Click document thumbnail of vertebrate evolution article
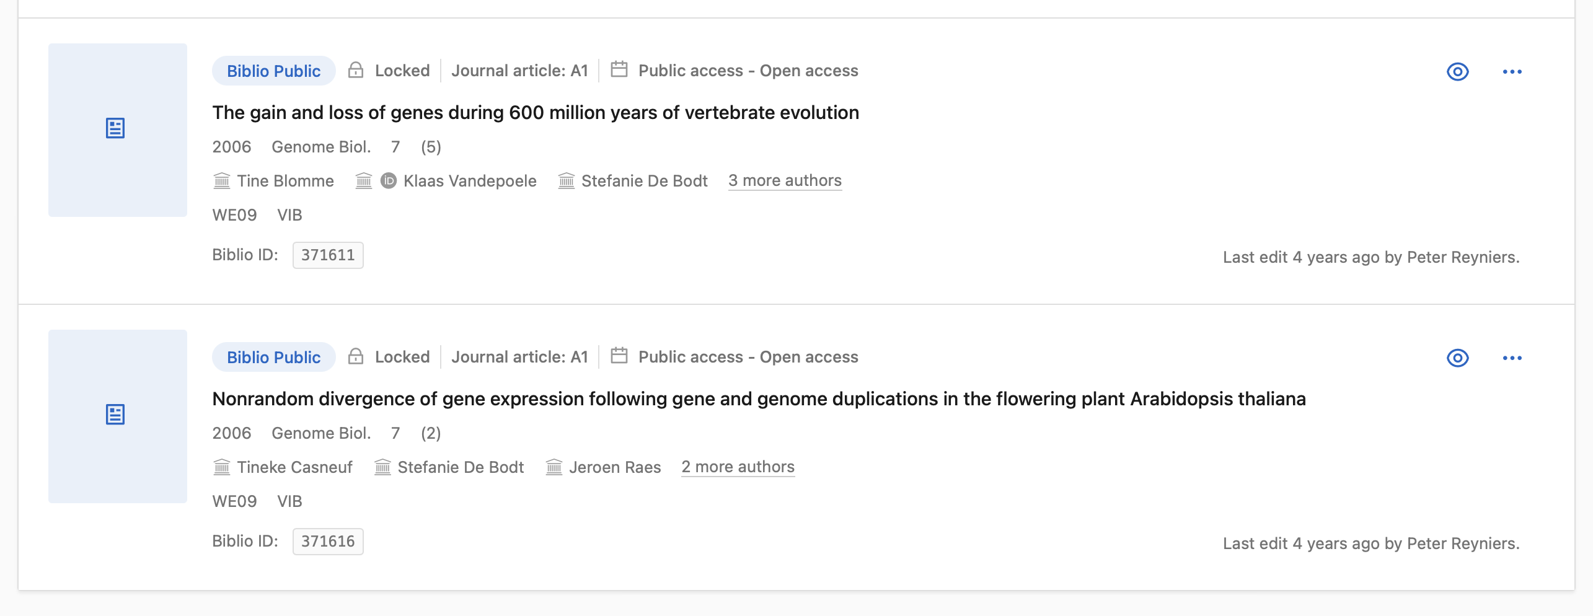This screenshot has height=616, width=1593. [117, 130]
